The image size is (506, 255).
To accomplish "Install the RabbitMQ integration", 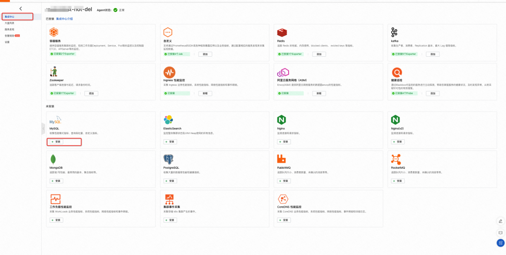I will (x=284, y=181).
